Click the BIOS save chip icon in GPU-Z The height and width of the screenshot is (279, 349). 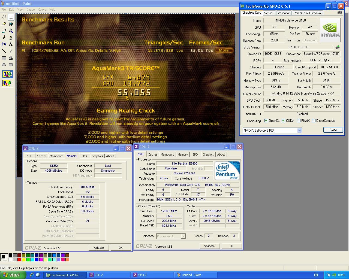[x=338, y=47]
